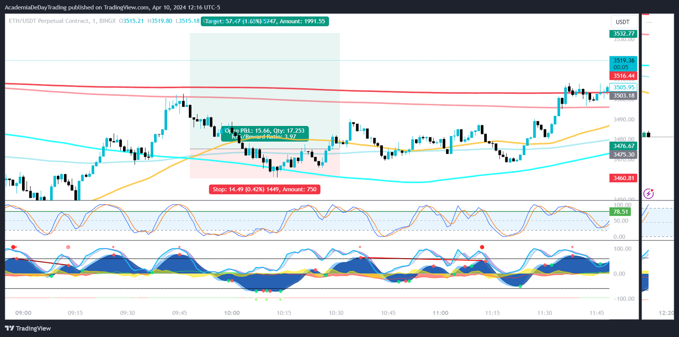Click the 3516.44 red price tag
Screen dimensions: 679x337
(x=623, y=76)
